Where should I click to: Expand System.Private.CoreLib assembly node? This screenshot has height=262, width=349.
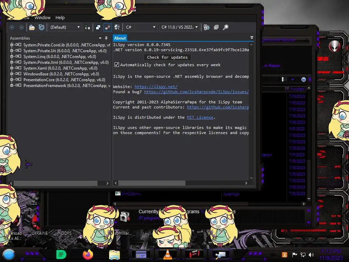coord(12,45)
